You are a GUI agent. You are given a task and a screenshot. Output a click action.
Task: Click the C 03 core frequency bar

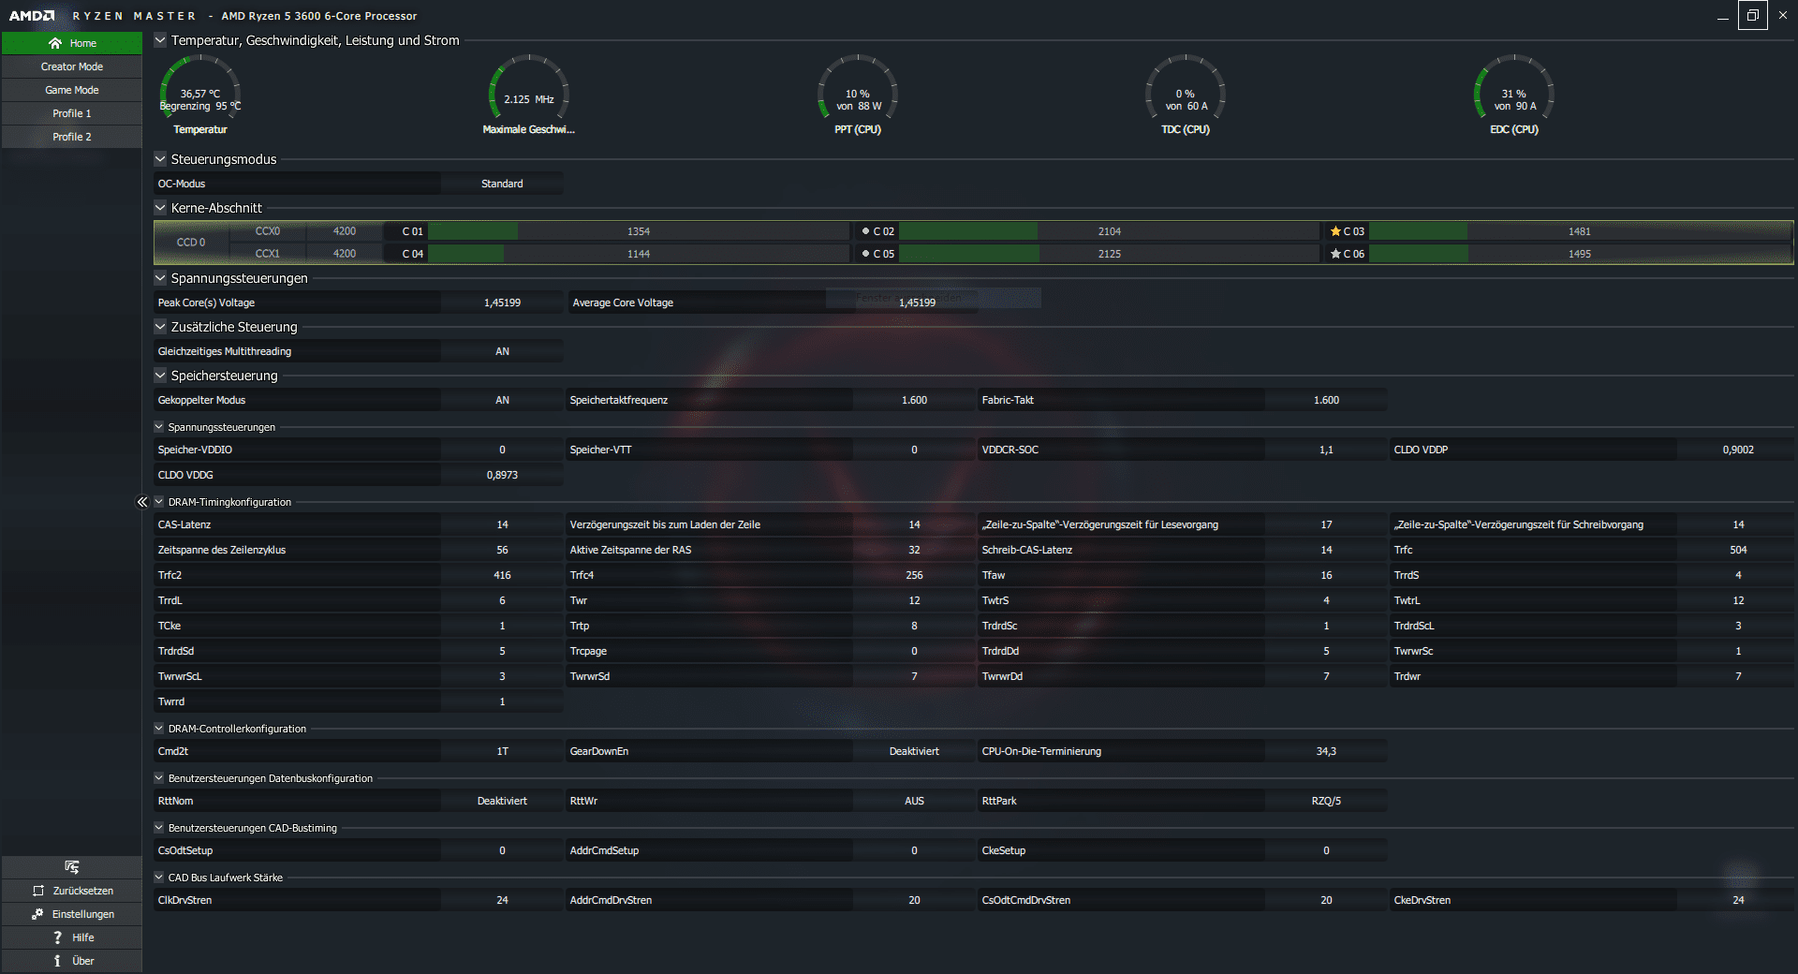coord(1580,231)
